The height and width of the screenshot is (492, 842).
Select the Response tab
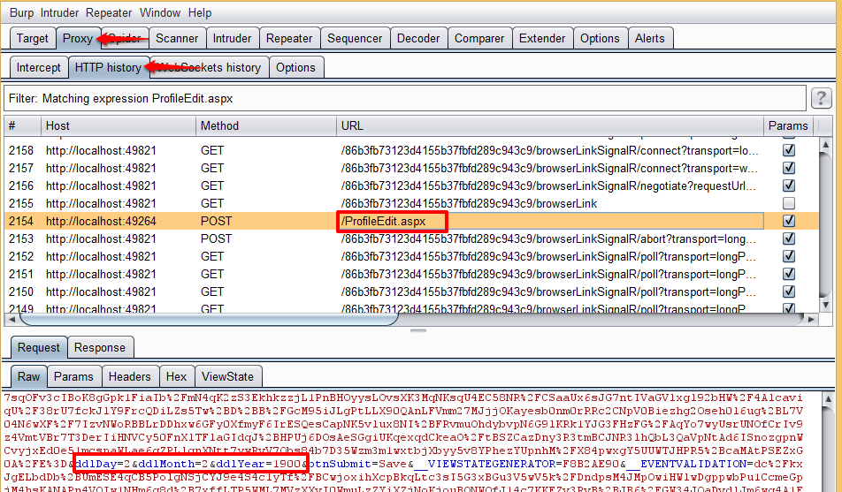coord(100,348)
